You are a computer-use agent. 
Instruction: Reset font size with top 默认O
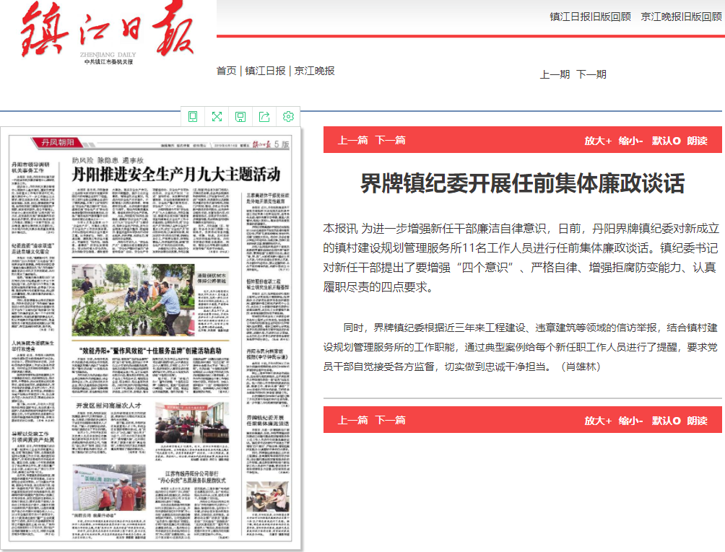click(666, 141)
